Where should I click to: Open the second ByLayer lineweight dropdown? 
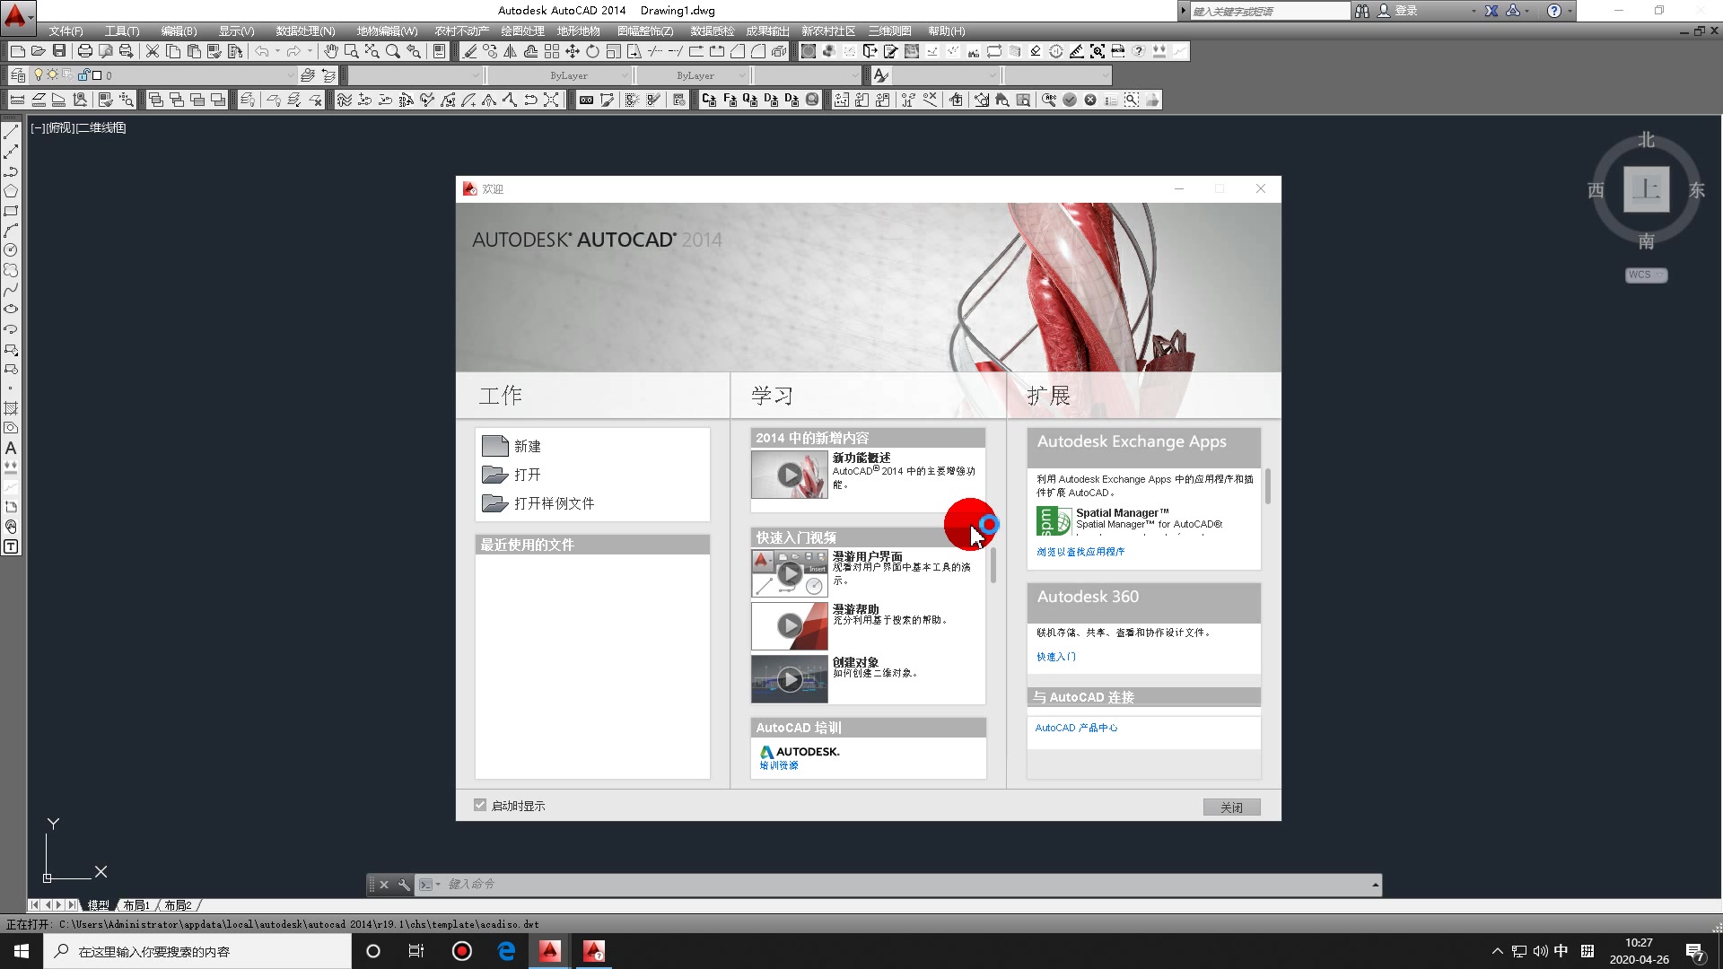[x=741, y=75]
